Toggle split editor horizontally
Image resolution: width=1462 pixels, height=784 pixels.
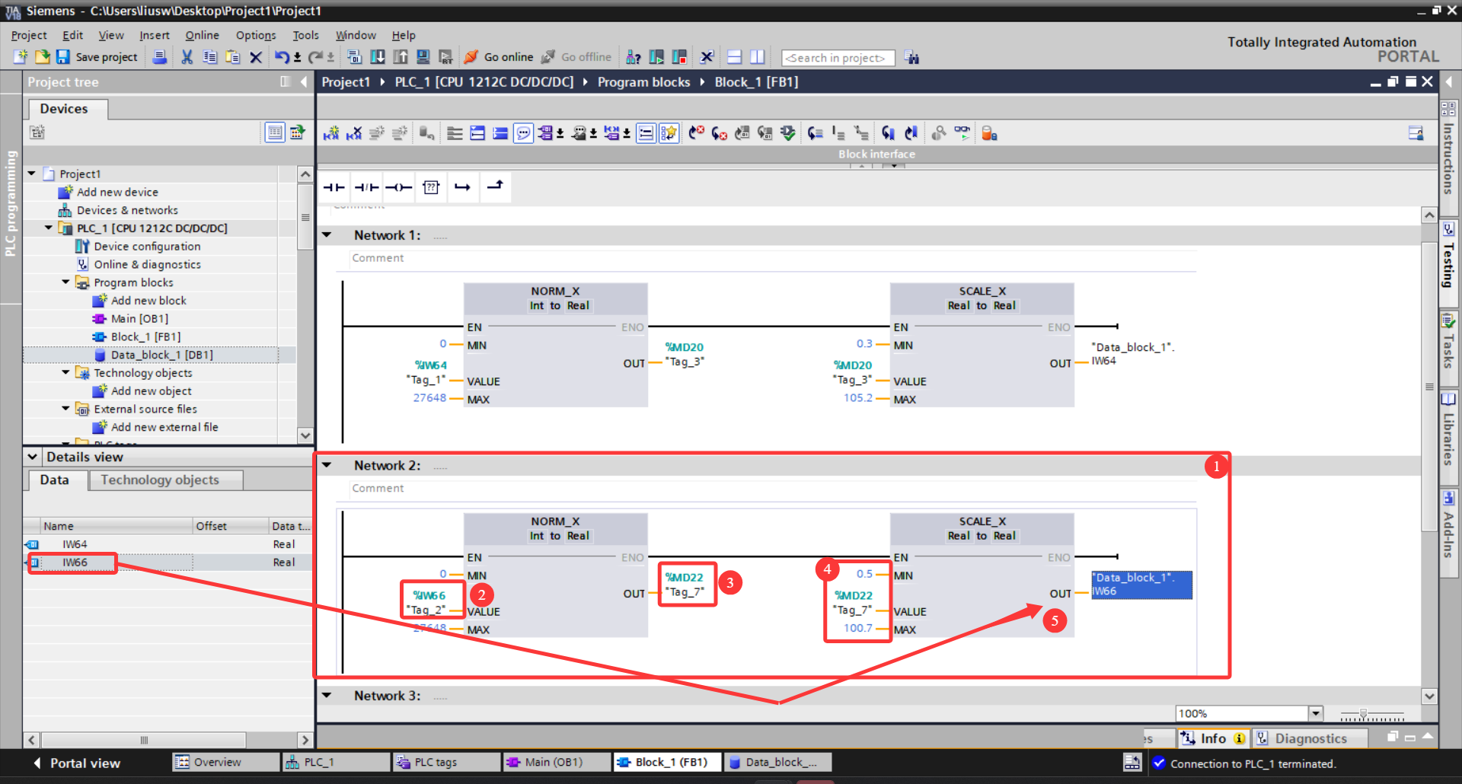(735, 57)
